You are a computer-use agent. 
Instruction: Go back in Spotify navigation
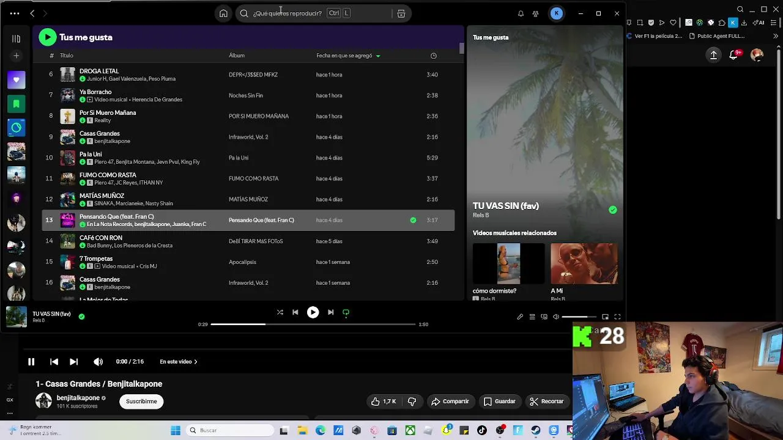click(x=32, y=13)
